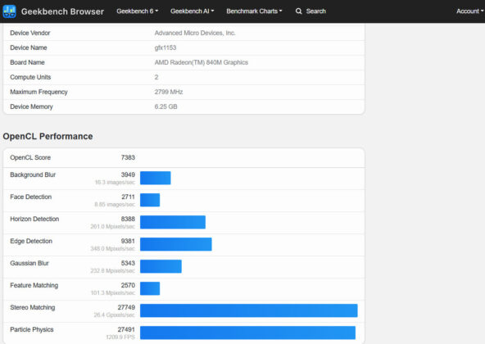The image size is (485, 344).
Task: Select Feature Matching score 2570
Action: pyautogui.click(x=128, y=285)
